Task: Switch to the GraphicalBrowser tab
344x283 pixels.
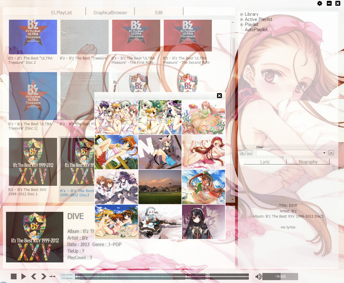Action: click(x=110, y=13)
